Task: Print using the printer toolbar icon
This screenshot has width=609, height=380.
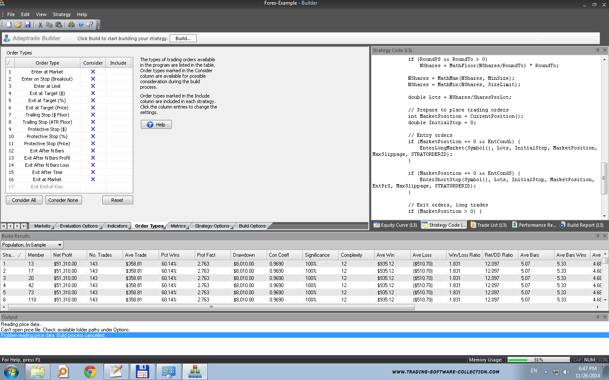Action: [71, 25]
